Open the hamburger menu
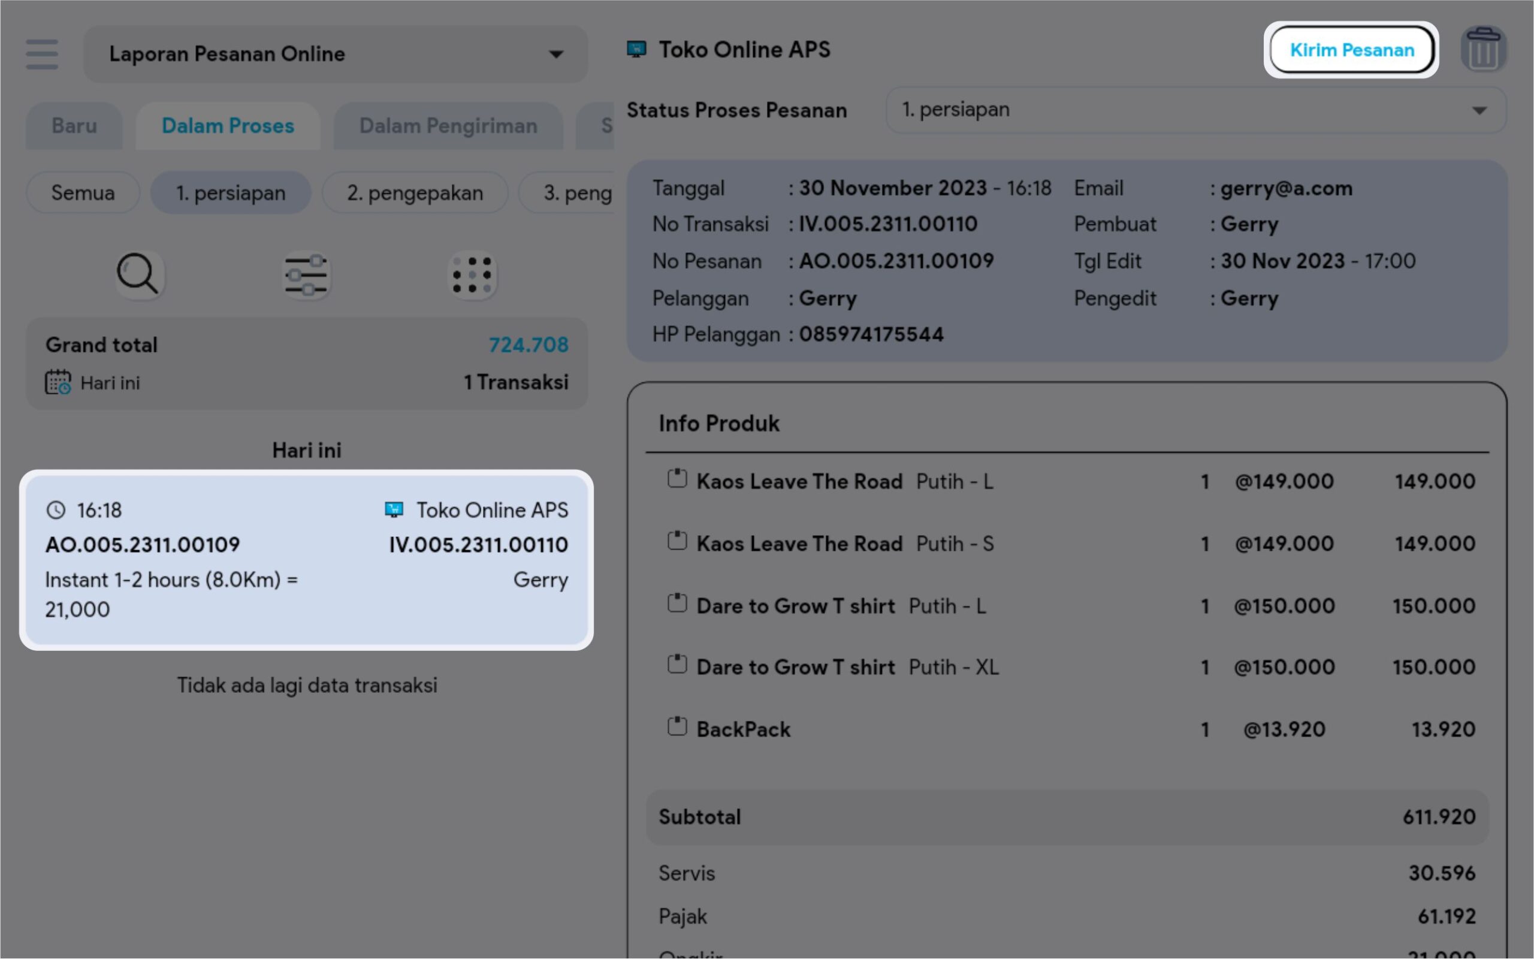This screenshot has width=1534, height=959. [42, 54]
